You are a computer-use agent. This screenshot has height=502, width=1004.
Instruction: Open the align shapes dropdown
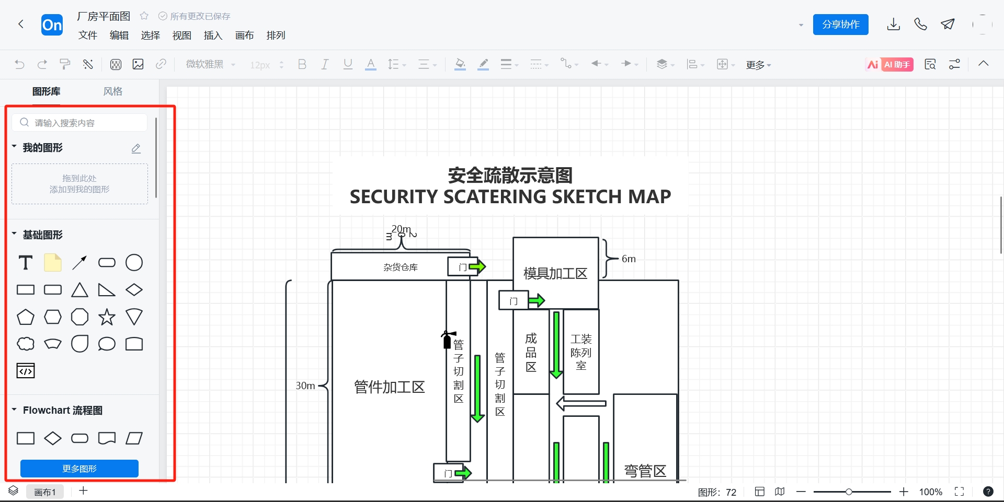pyautogui.click(x=695, y=64)
